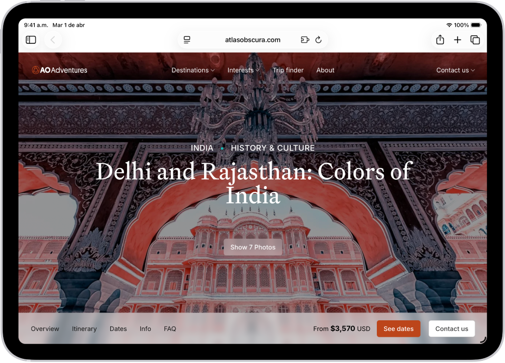
Task: Show 7 Photos of the trip
Action: 253,247
